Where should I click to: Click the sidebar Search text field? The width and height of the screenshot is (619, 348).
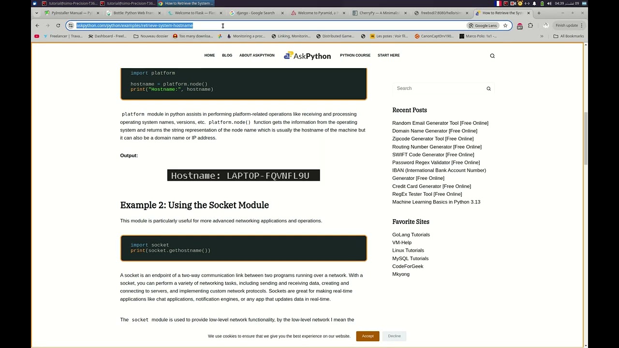click(438, 88)
